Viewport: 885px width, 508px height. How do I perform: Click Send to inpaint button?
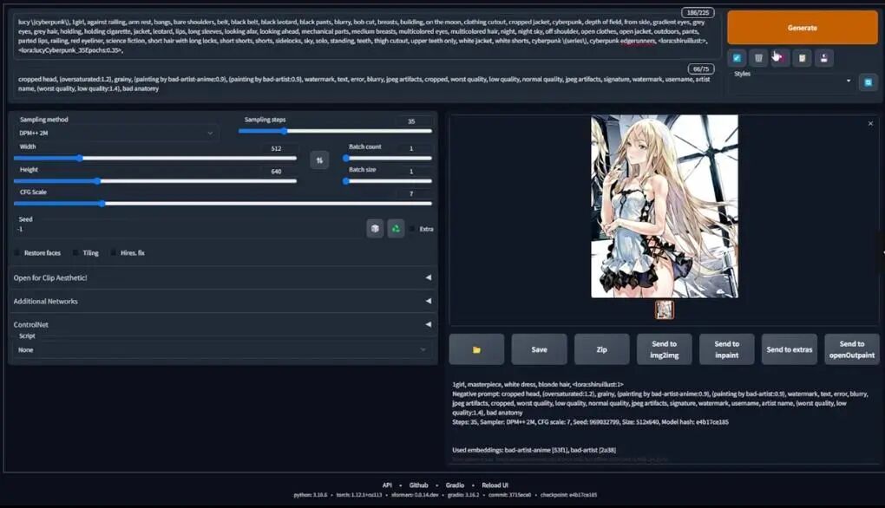[726, 349]
